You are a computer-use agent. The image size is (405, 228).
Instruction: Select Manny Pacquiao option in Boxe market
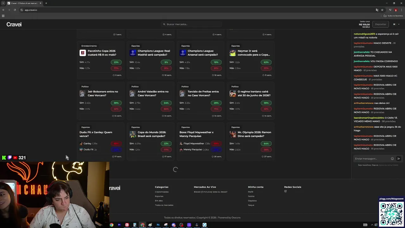[216, 149]
